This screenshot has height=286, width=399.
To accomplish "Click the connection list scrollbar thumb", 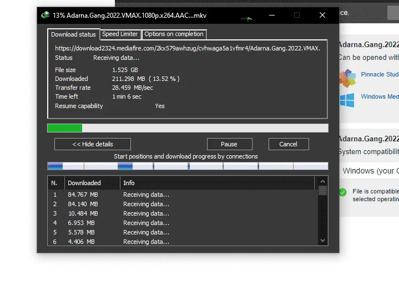I will tap(322, 191).
